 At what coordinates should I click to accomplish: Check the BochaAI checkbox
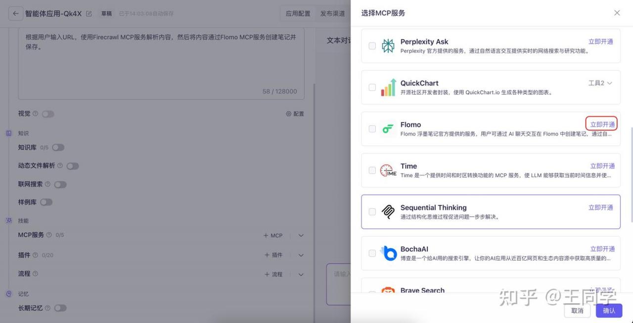pos(372,253)
